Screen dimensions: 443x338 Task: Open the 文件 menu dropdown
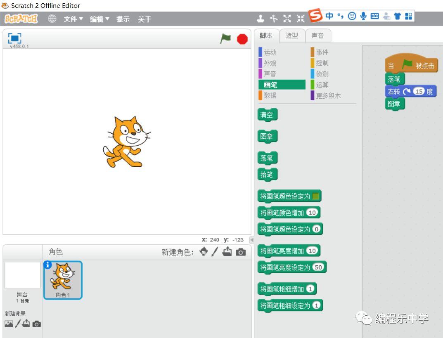73,19
